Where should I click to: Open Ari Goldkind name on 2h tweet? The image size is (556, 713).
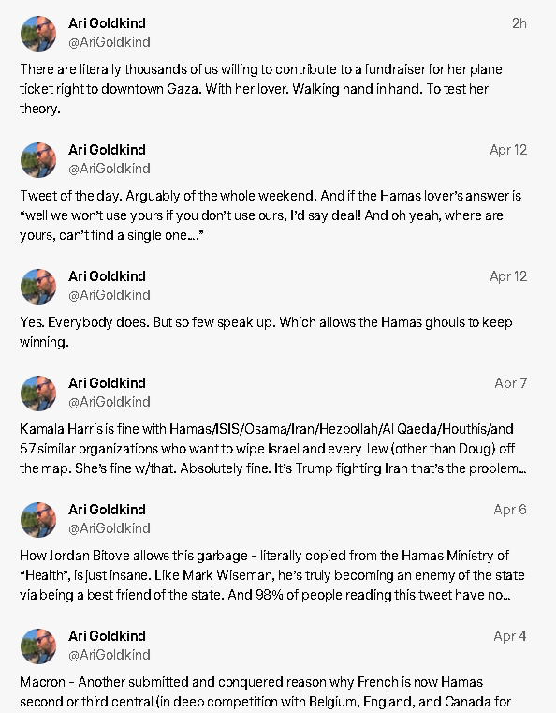(108, 23)
